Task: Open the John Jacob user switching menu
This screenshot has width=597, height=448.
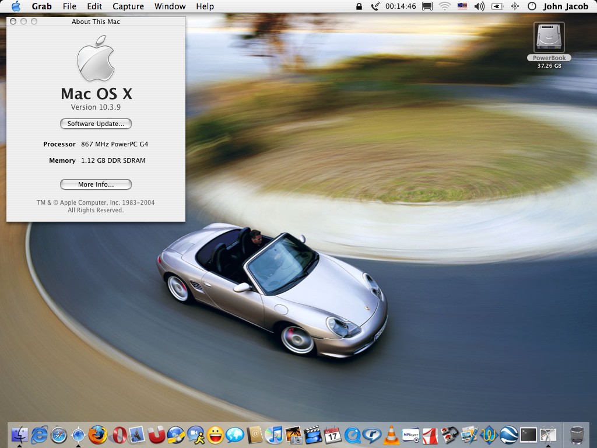Action: pos(566,6)
